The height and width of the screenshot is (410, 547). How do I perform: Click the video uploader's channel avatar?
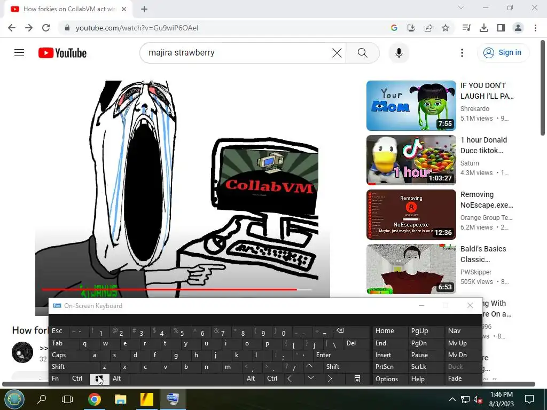tap(22, 352)
